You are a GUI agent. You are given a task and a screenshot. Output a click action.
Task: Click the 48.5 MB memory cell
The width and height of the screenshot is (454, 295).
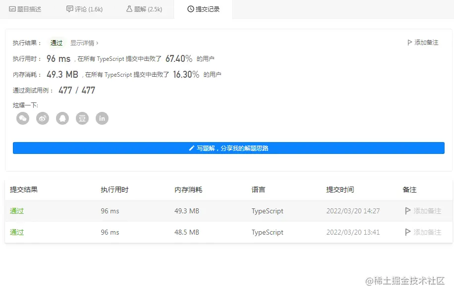click(187, 232)
